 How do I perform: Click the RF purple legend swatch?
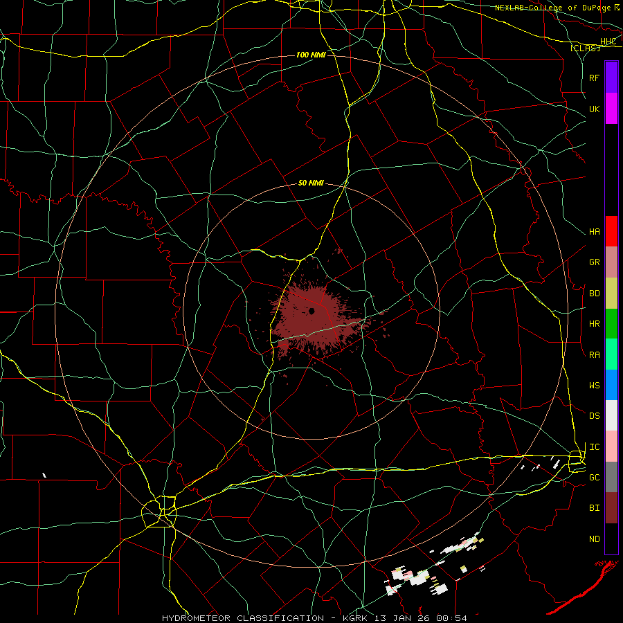611,78
